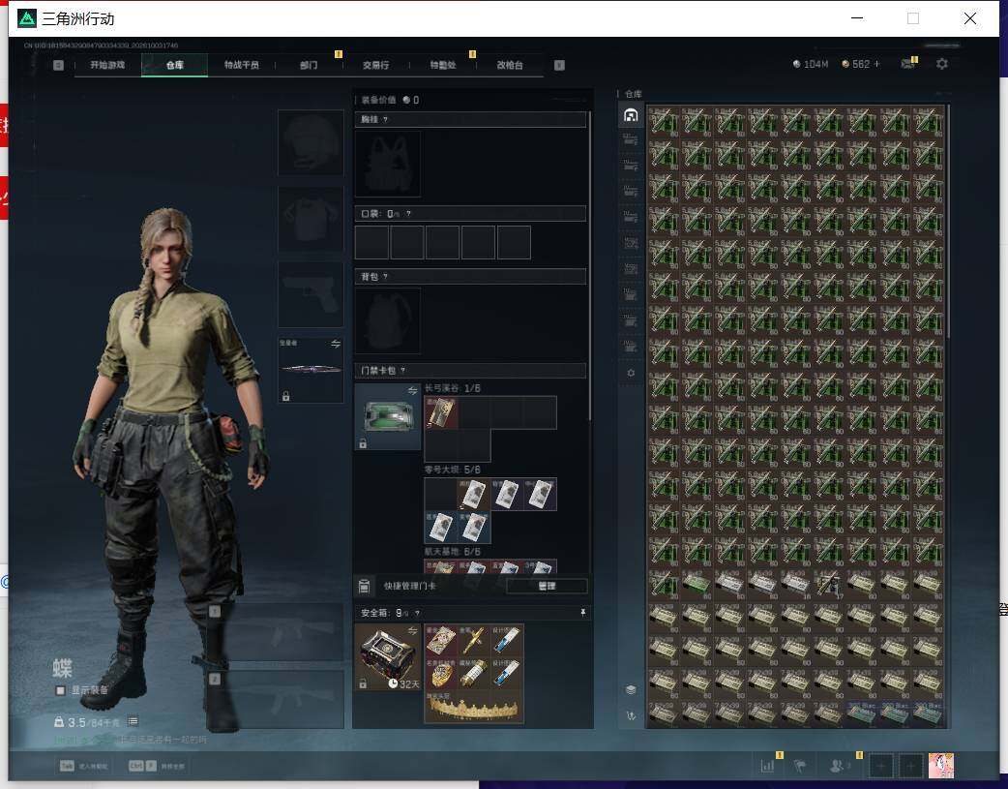Pin the 安全箱 section

[583, 612]
